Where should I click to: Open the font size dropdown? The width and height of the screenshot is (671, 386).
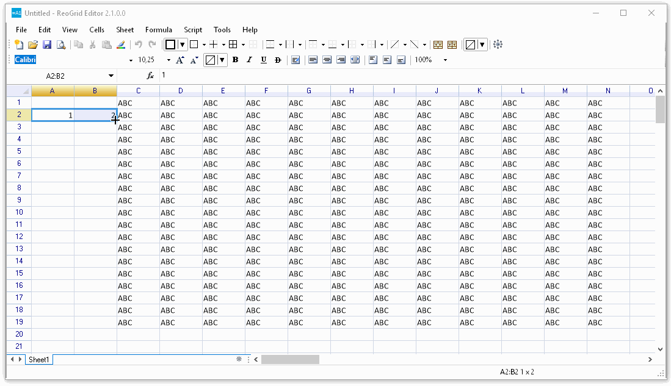(169, 60)
